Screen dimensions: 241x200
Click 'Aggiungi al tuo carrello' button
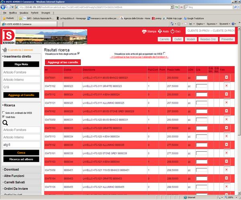pos(62,63)
